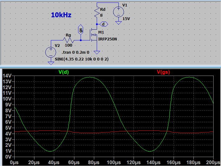The height and width of the screenshot is (166, 221).
Task: Click the M1 reference designator
Action: point(101,32)
